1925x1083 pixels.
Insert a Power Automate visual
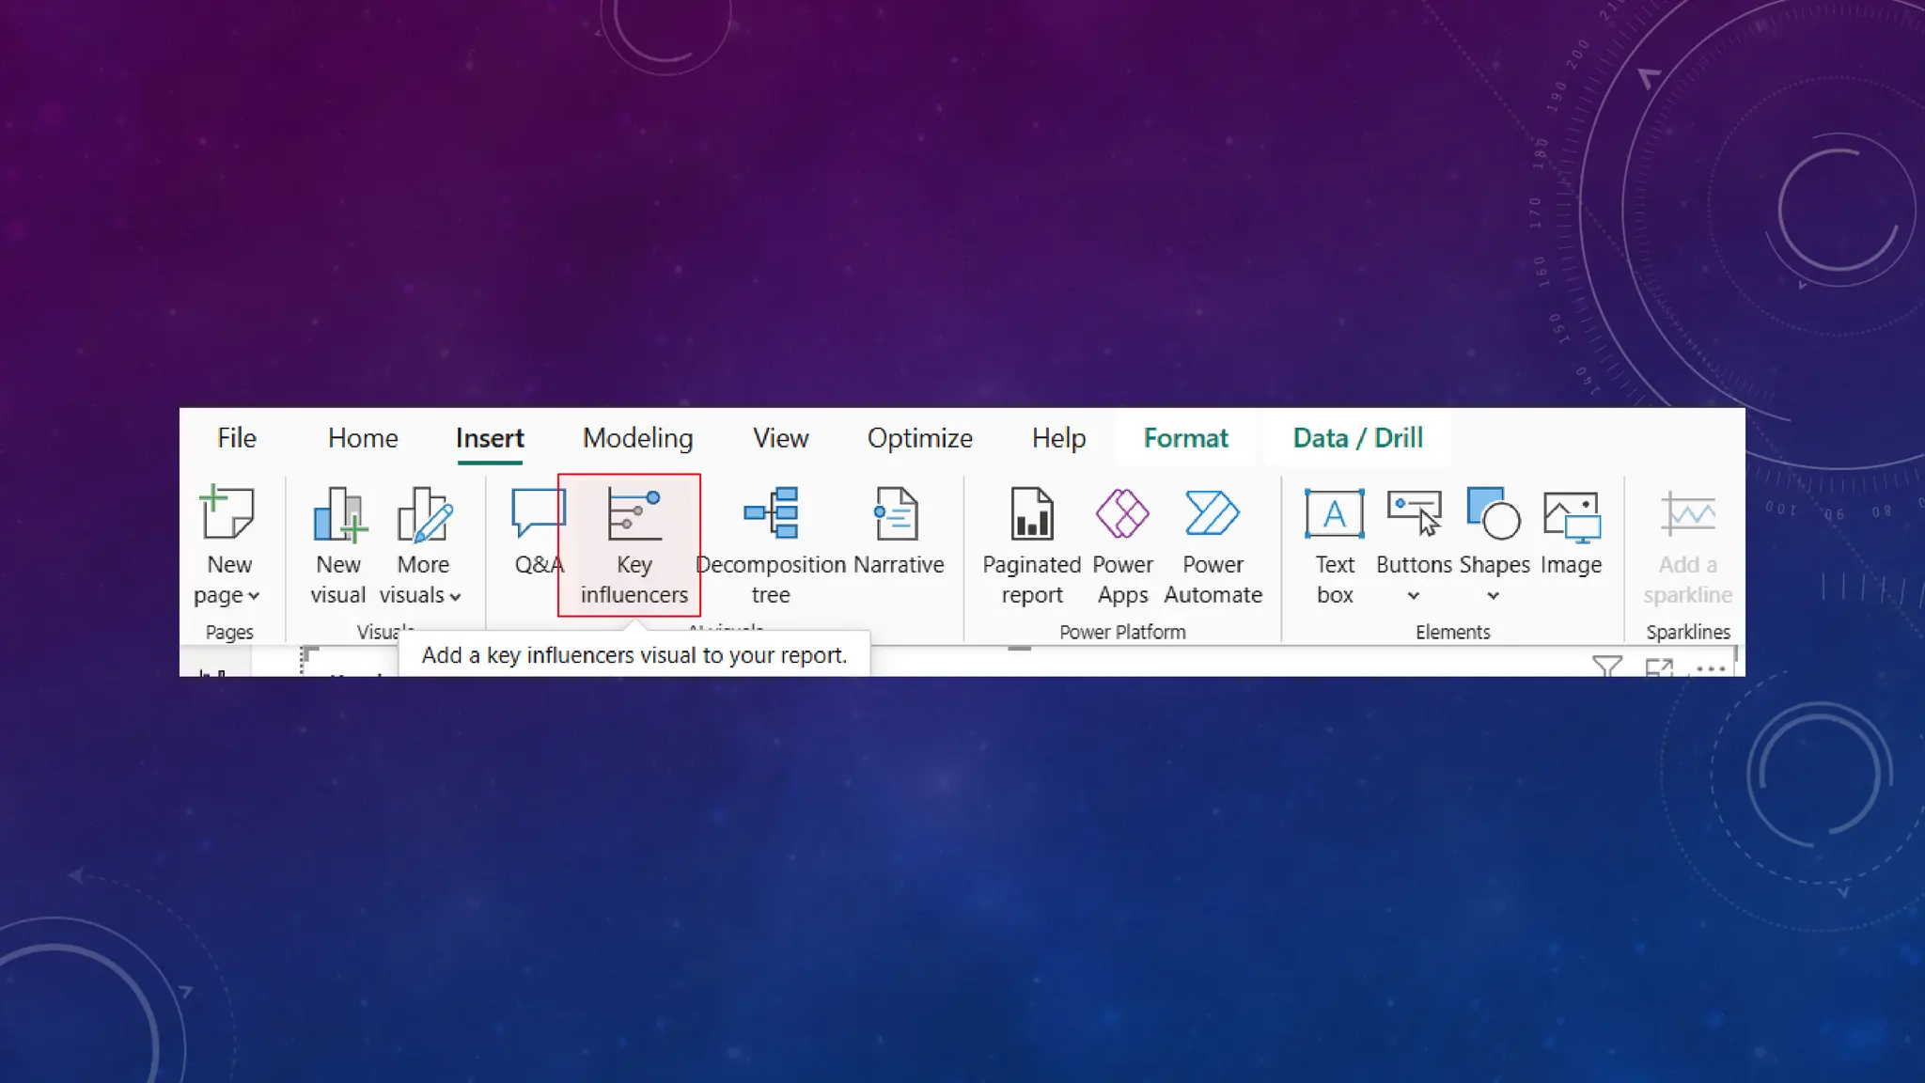coord(1213,513)
